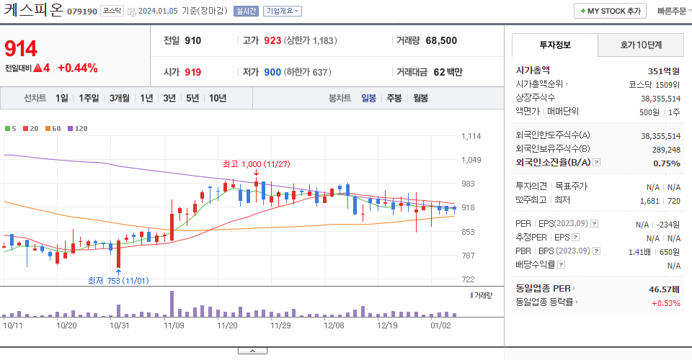Select the 10년 line chart period

tap(218, 98)
